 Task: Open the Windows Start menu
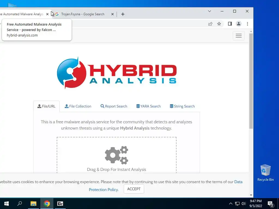[x=7, y=204]
